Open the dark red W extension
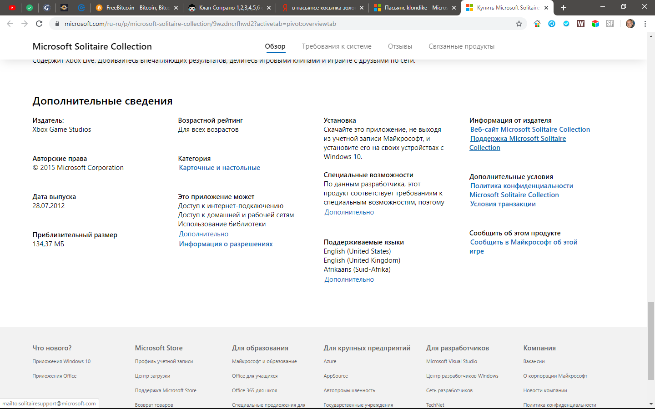This screenshot has height=409, width=655. 581,24
